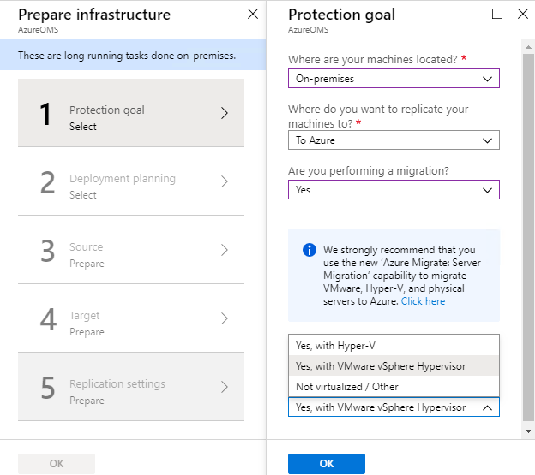Image resolution: width=535 pixels, height=475 pixels.
Task: Click the chevron arrow beside Source step
Action: coord(224,250)
